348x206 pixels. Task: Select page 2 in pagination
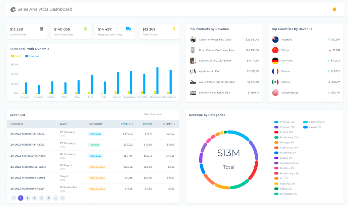click(x=28, y=198)
